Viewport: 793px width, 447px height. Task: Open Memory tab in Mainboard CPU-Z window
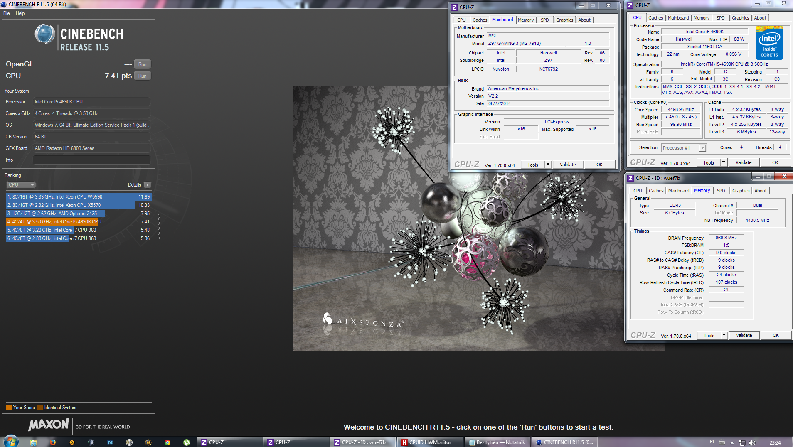point(526,20)
